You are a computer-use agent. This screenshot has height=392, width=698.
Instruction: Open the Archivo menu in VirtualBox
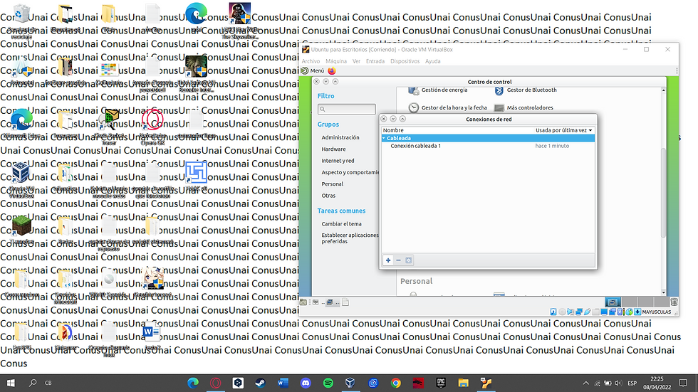pyautogui.click(x=311, y=61)
